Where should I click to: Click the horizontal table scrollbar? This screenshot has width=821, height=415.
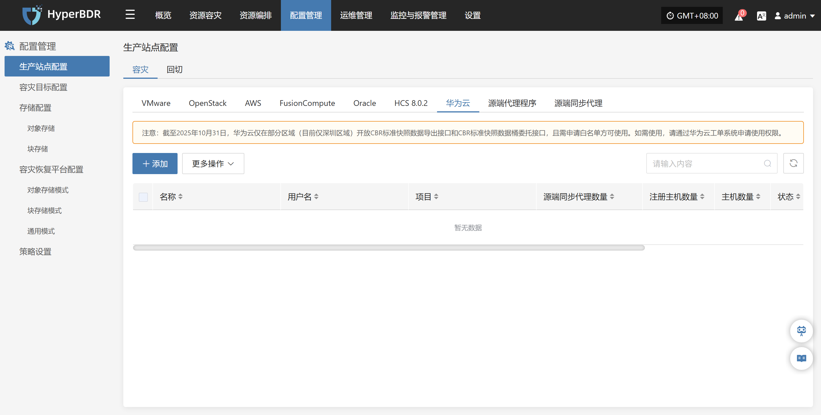(x=389, y=248)
